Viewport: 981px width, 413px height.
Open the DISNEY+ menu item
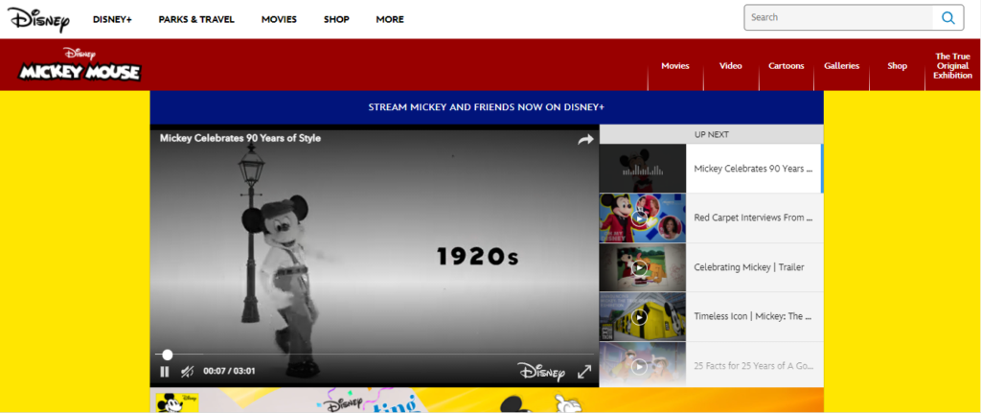113,19
